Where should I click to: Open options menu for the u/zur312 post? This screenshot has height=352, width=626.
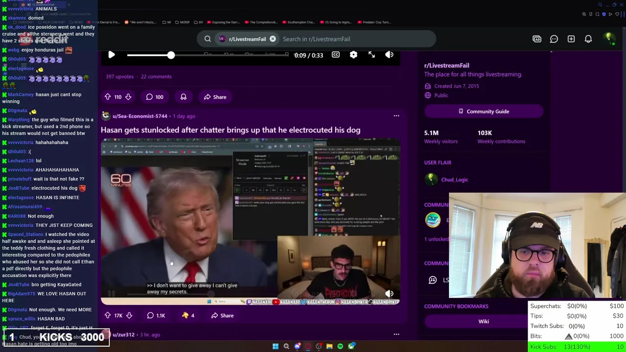(x=396, y=334)
